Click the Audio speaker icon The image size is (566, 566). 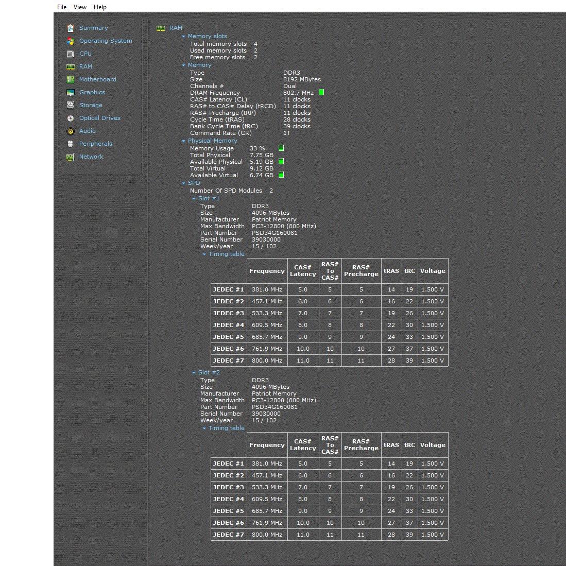coord(71,131)
